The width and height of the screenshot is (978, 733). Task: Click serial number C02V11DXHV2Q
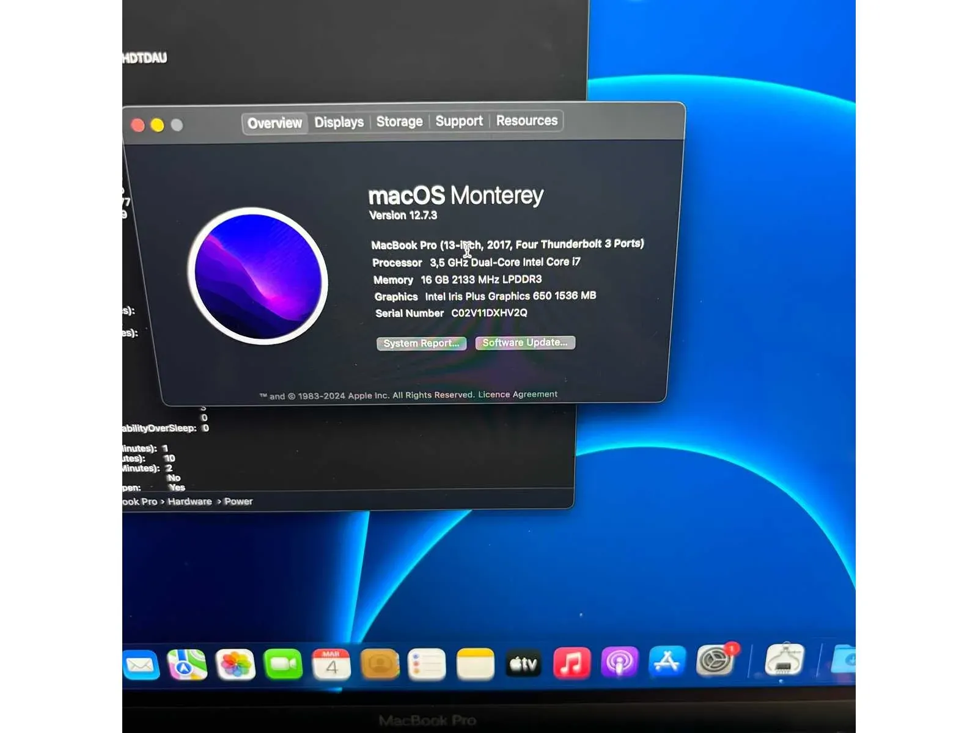point(489,313)
